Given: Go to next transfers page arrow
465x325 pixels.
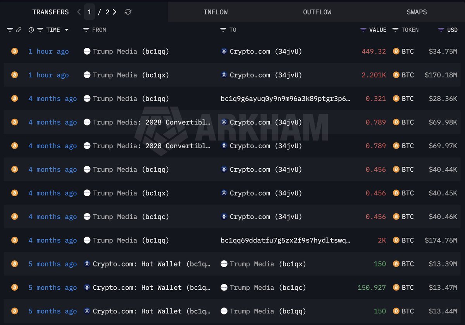Looking at the screenshot, I should [115, 12].
